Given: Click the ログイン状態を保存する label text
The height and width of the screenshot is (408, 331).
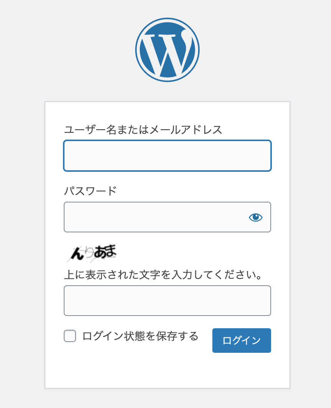Looking at the screenshot, I should 140,336.
